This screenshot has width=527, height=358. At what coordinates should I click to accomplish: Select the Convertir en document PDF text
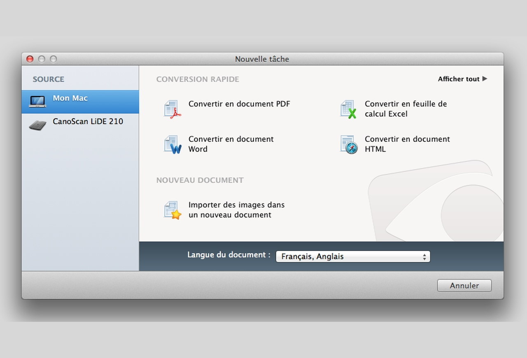point(239,104)
